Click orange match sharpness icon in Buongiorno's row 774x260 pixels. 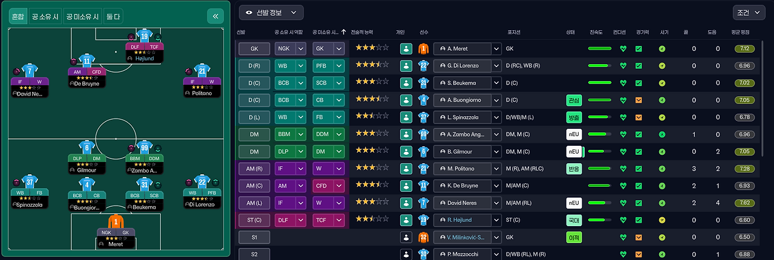click(x=639, y=100)
